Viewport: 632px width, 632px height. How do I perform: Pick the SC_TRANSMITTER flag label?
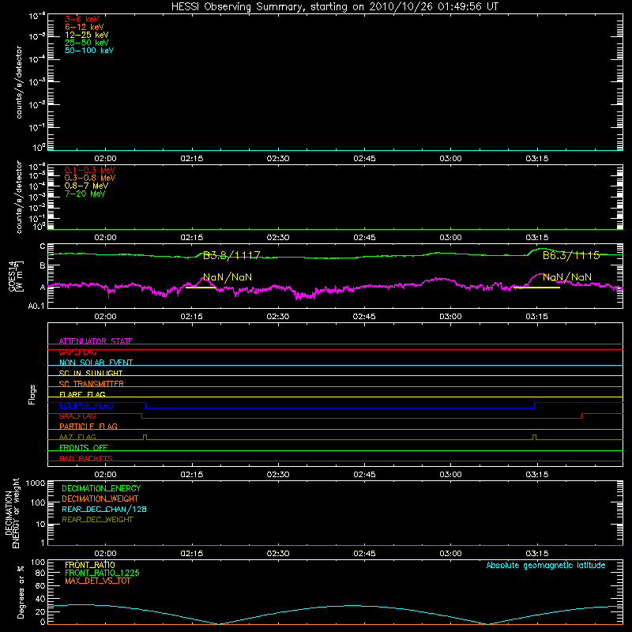pos(92,384)
